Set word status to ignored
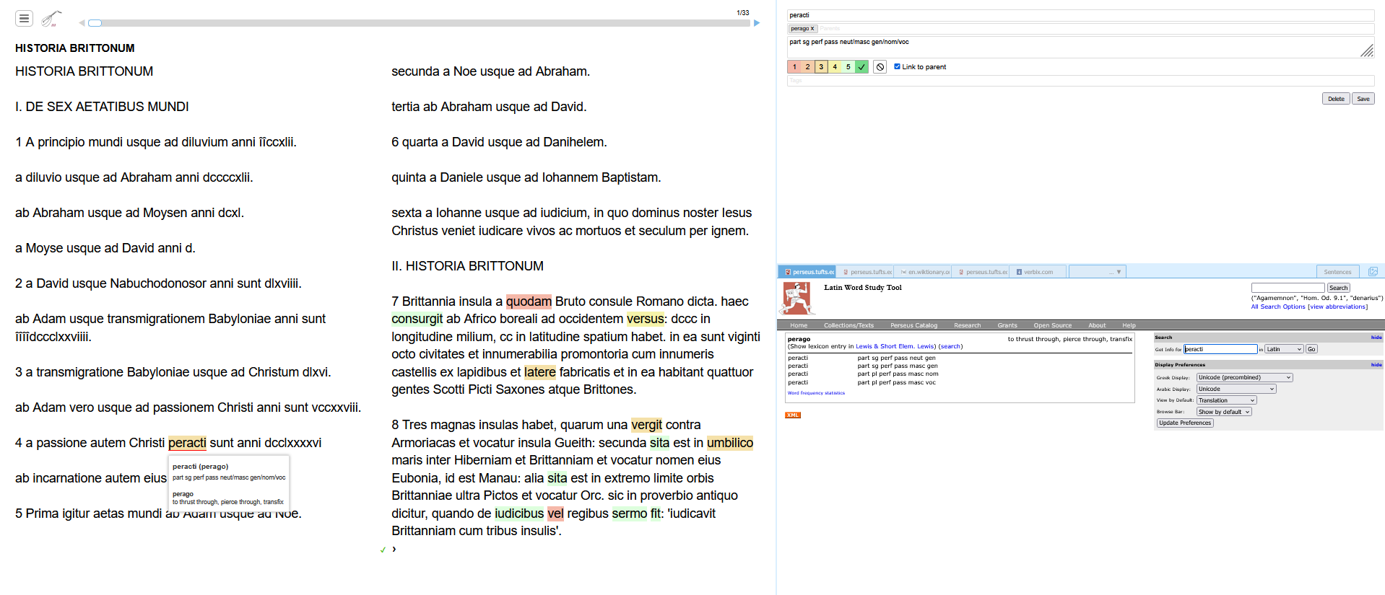The height and width of the screenshot is (595, 1385). coord(880,67)
